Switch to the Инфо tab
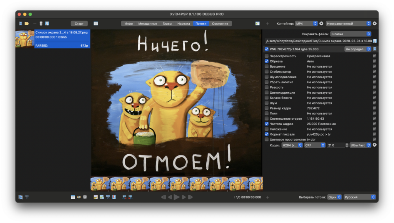This screenshot has height=223, width=394. click(129, 23)
